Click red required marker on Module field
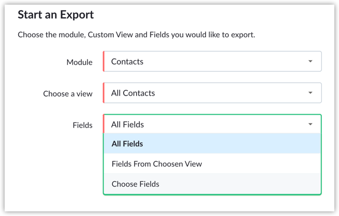The image size is (339, 216). tap(104, 61)
